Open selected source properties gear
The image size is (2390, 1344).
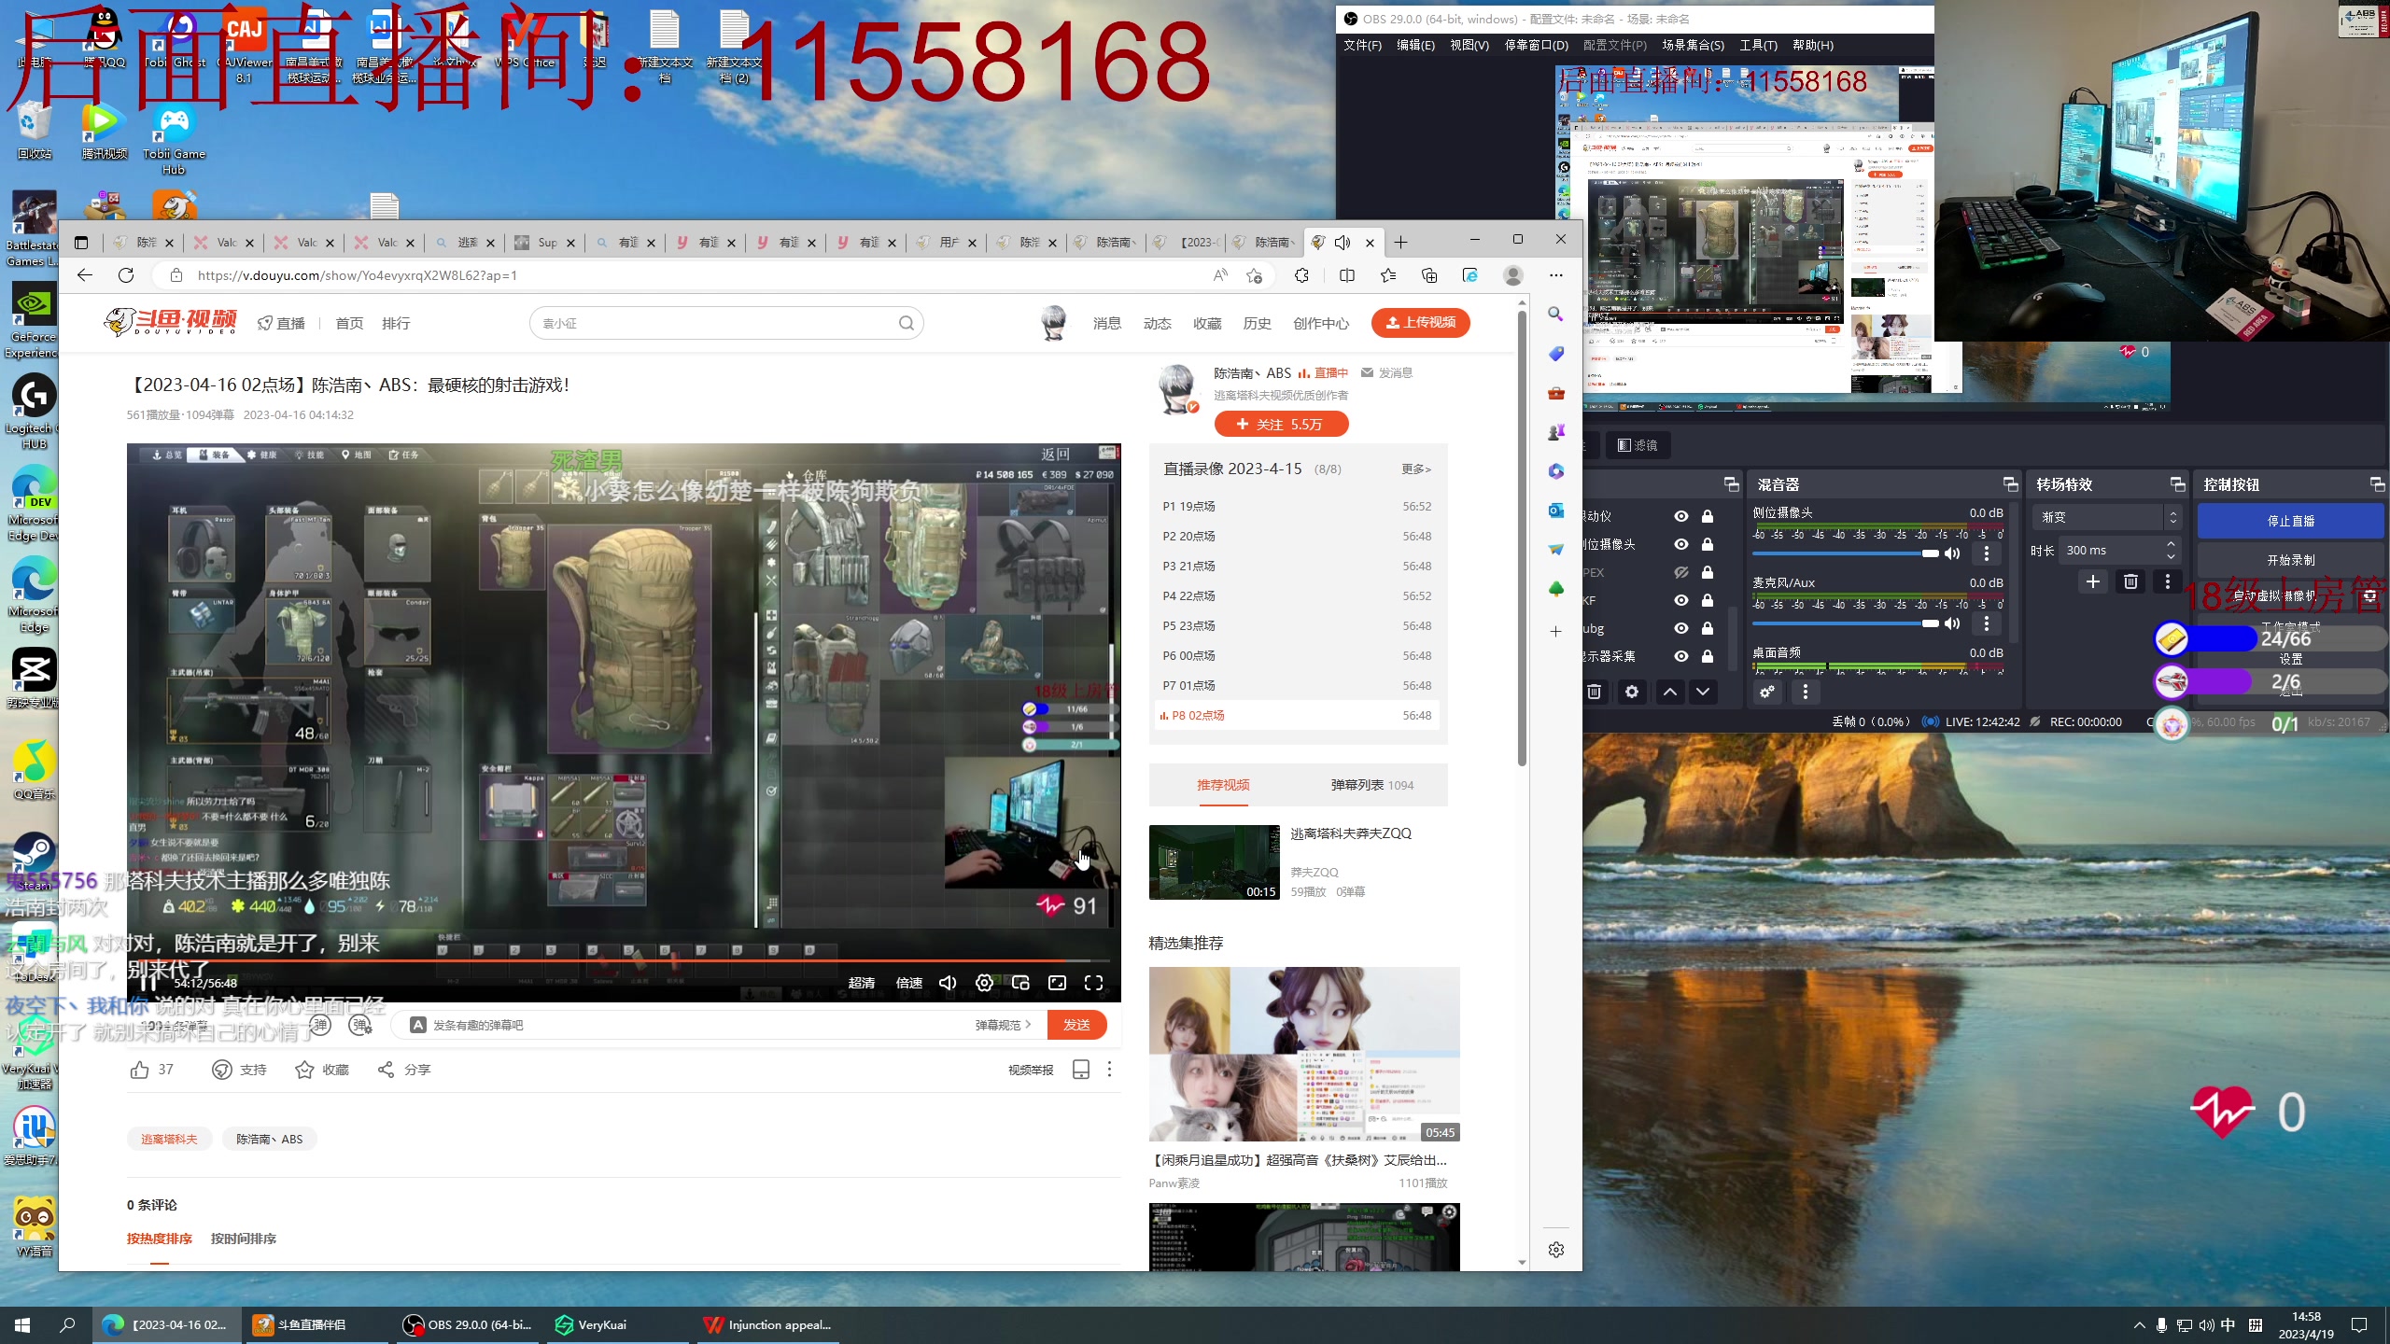[1632, 692]
